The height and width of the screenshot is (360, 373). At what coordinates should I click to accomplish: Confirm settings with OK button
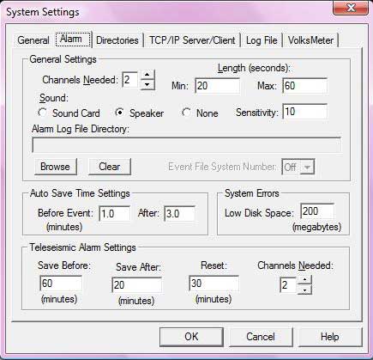(x=191, y=337)
